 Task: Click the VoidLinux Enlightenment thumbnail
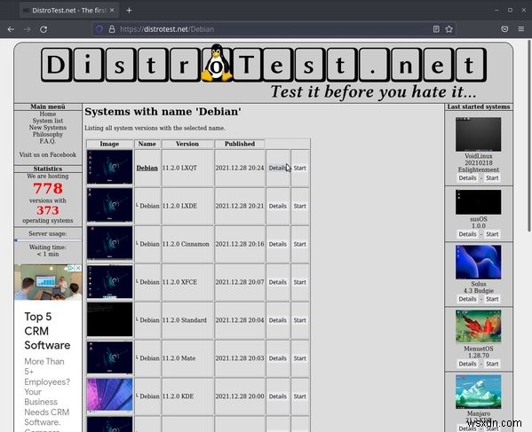point(478,134)
